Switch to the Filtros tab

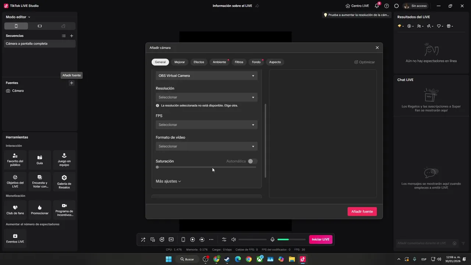(239, 62)
